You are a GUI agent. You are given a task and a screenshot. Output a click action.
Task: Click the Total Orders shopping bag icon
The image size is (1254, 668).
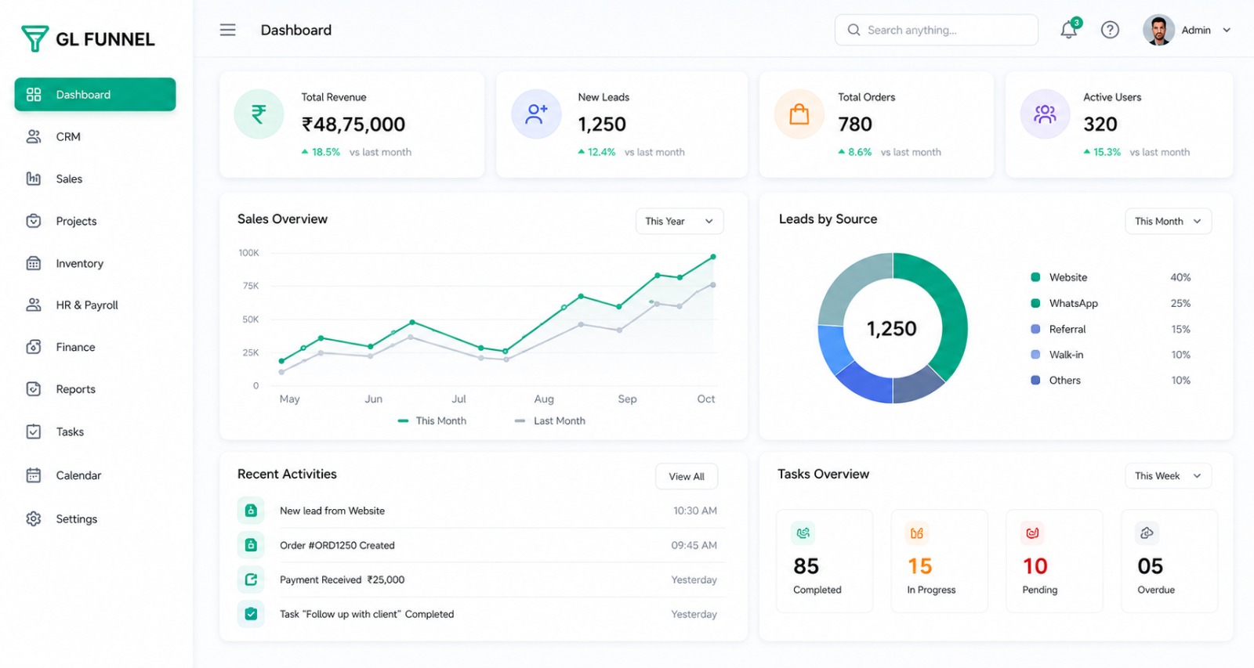(799, 114)
